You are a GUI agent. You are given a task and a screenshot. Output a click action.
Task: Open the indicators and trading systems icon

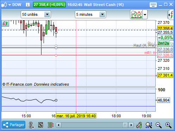coord(136,14)
